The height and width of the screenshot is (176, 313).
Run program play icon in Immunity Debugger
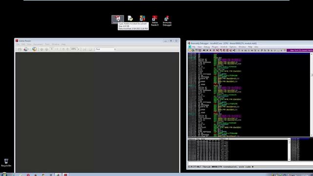click(210, 50)
